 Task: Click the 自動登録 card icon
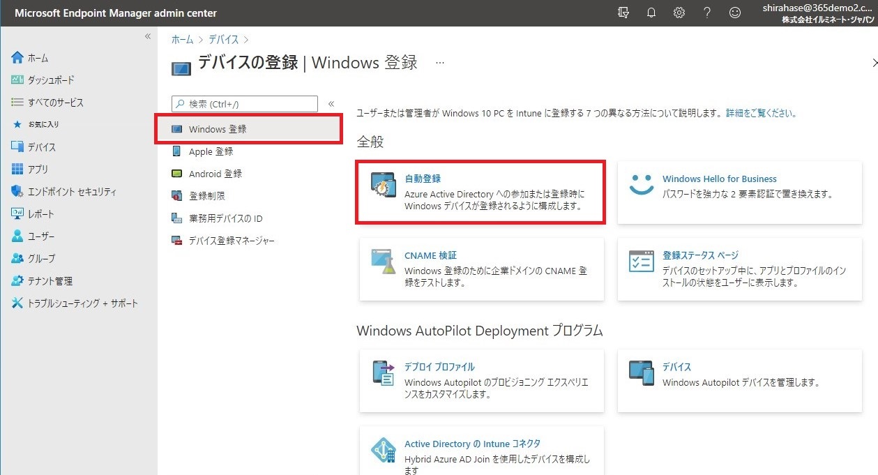(383, 186)
